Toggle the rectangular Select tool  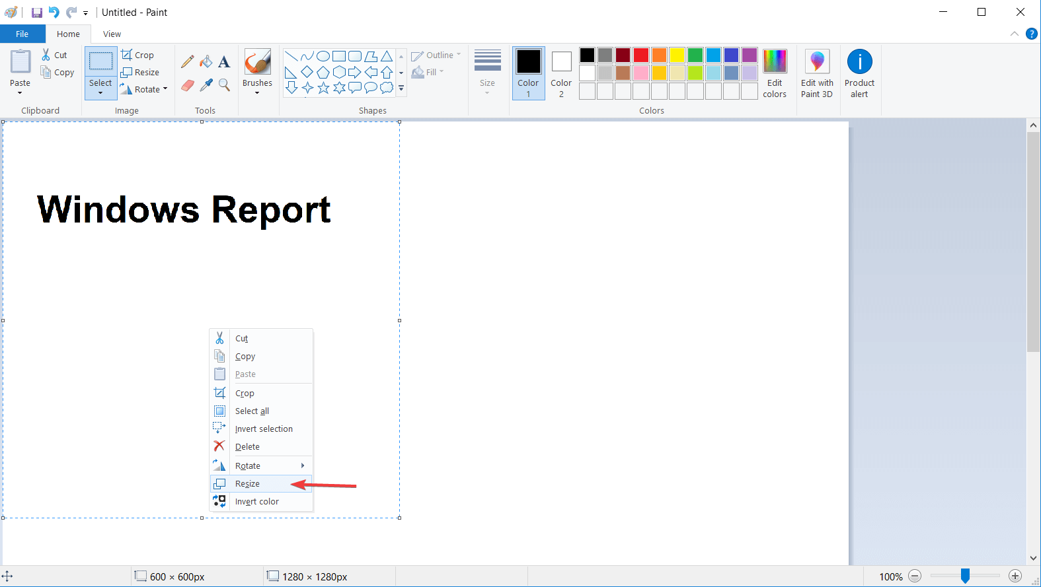[x=101, y=61]
